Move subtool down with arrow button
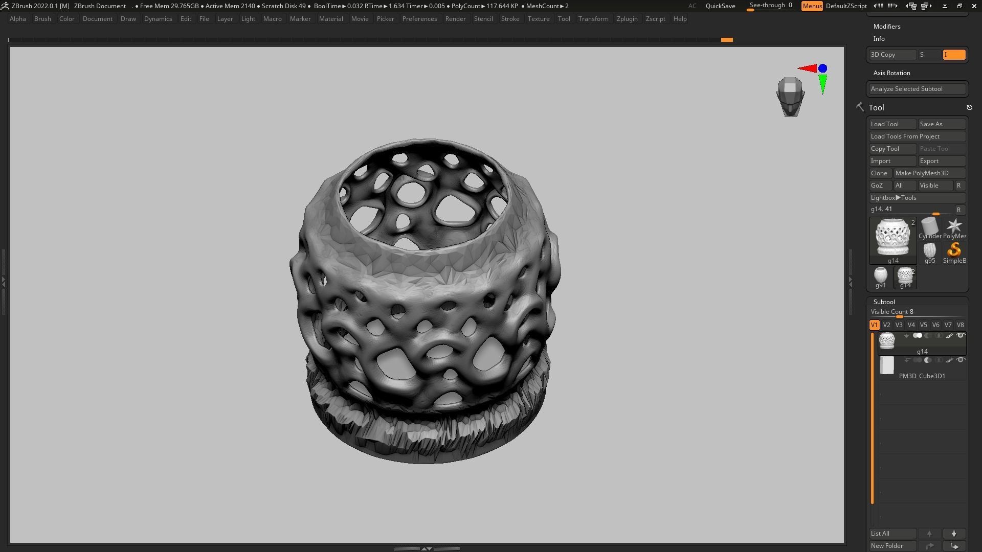This screenshot has width=982, height=552. coord(954,534)
